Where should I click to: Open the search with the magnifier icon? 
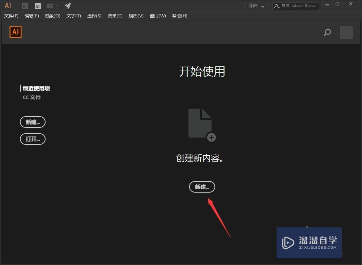coord(327,33)
